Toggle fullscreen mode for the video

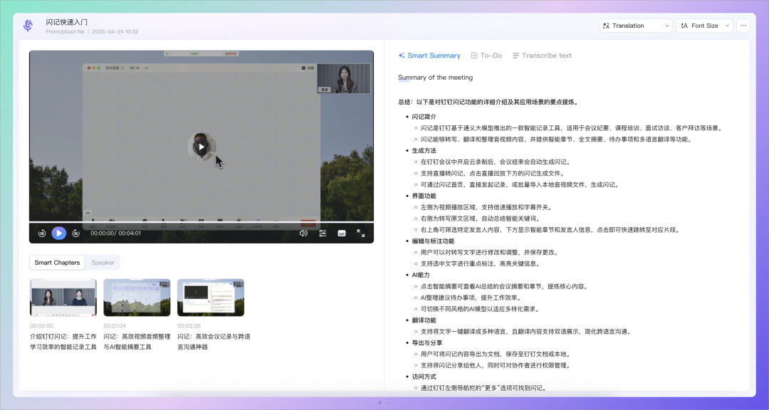[x=361, y=233]
